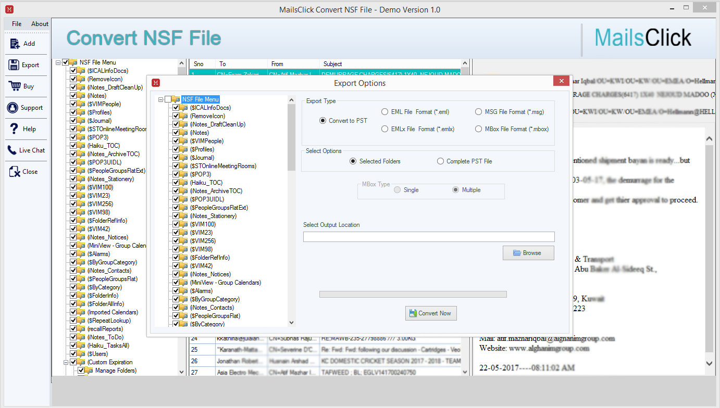Select EMLx File Format radio option
720x408 pixels.
click(x=384, y=129)
